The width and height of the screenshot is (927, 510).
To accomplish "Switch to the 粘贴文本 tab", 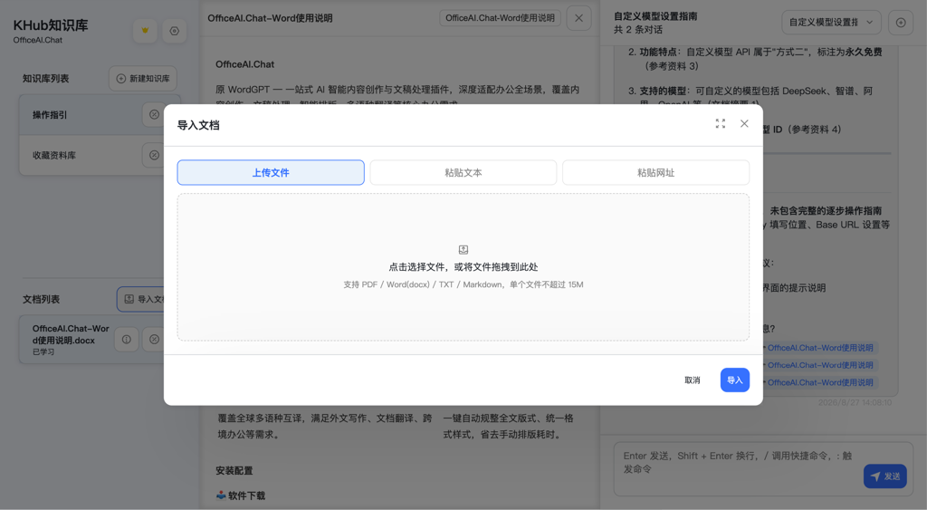I will coord(463,172).
